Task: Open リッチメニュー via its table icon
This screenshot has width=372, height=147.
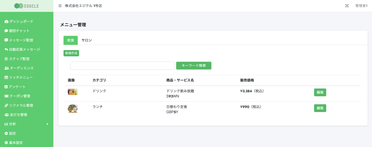Action: click(x=7, y=78)
